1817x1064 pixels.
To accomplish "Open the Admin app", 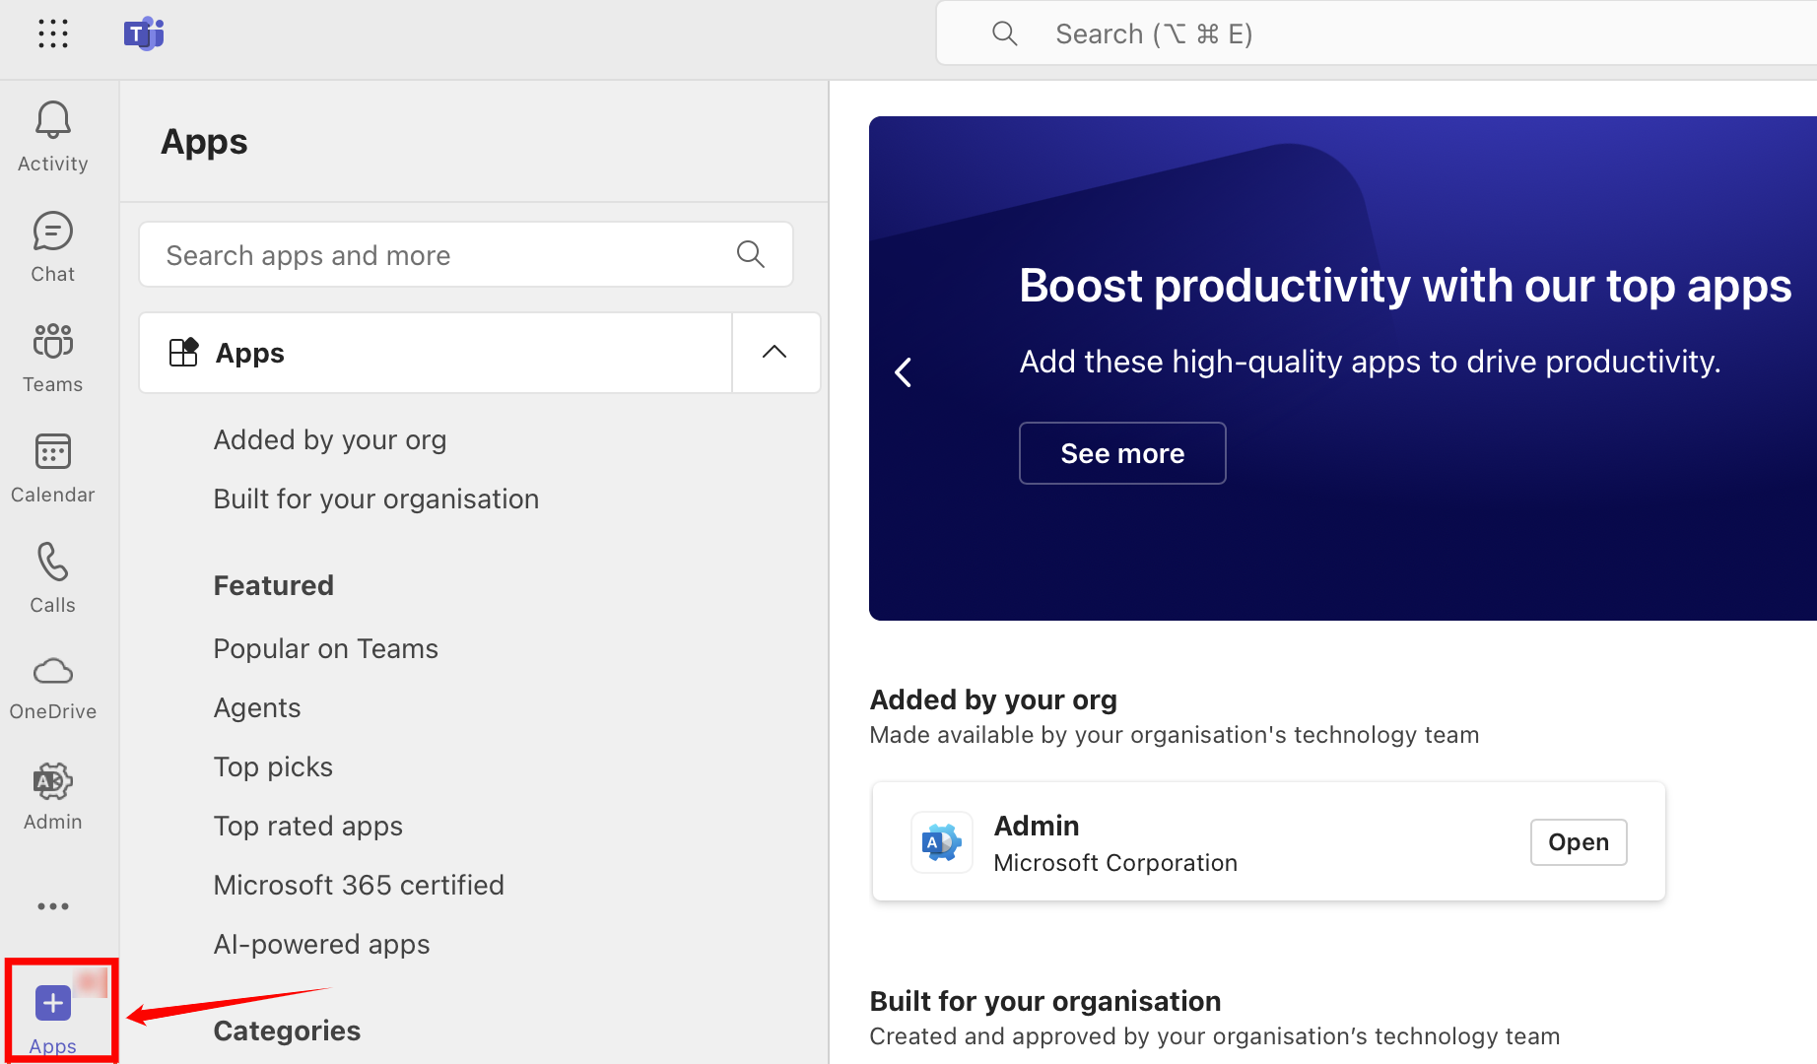I will (x=1578, y=842).
